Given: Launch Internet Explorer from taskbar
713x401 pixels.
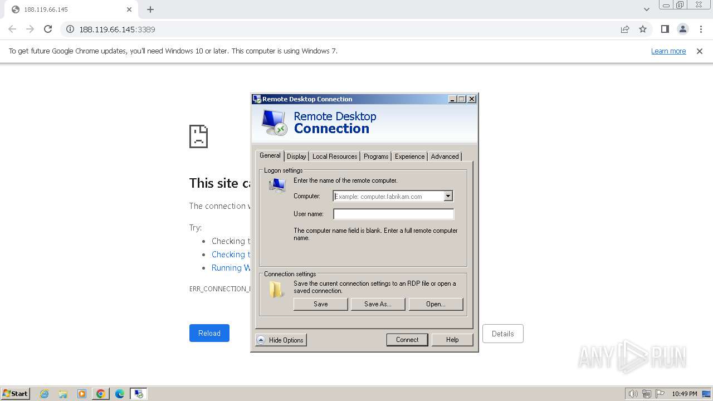Looking at the screenshot, I should (45, 394).
